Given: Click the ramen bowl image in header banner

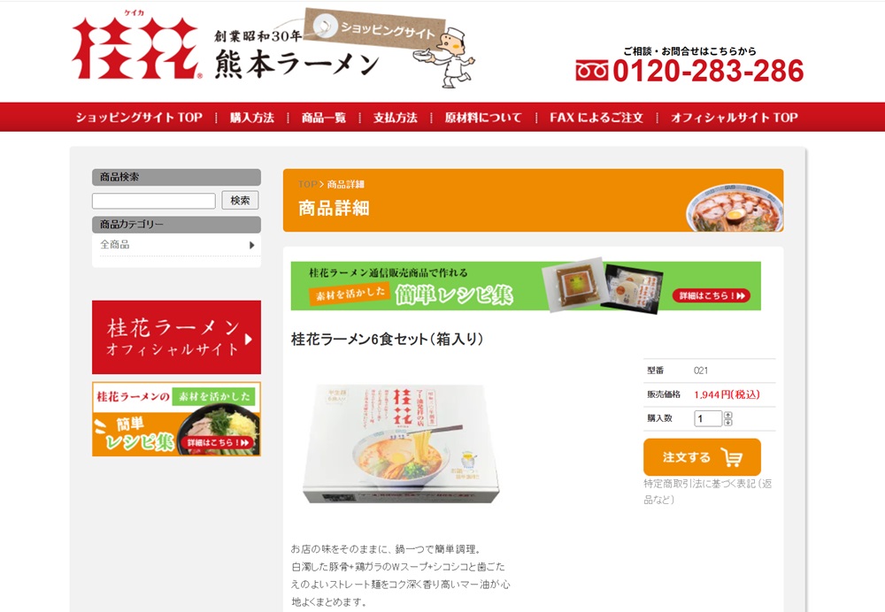Looking at the screenshot, I should coord(735,210).
